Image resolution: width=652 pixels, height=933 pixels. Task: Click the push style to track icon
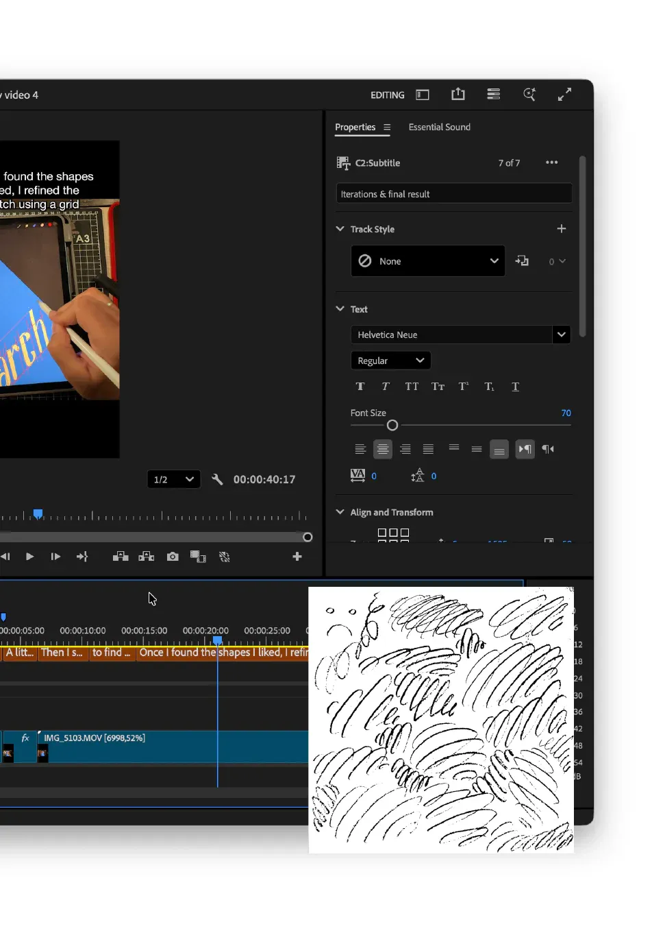pyautogui.click(x=522, y=260)
